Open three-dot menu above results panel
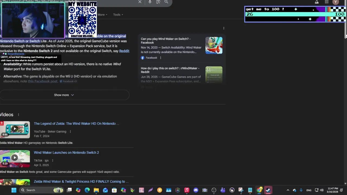This screenshot has height=195, width=347. (224, 28)
